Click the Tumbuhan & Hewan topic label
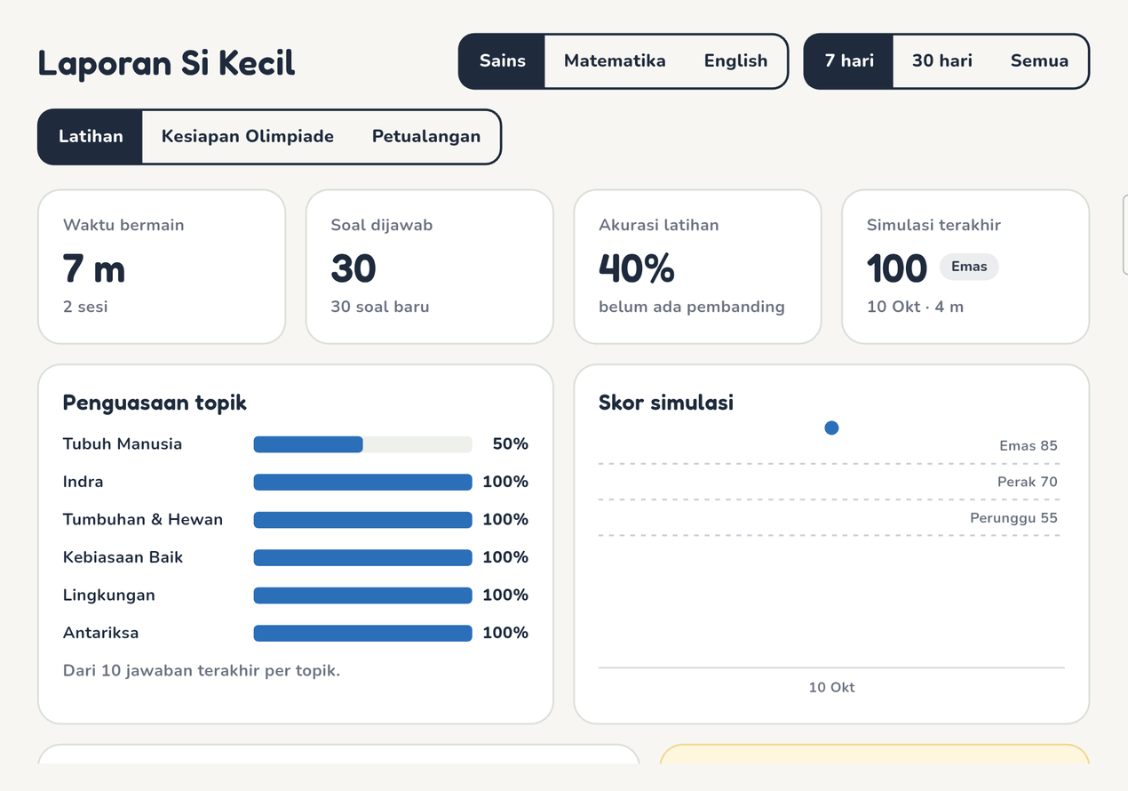Screen dimensions: 1128x791 [x=143, y=520]
